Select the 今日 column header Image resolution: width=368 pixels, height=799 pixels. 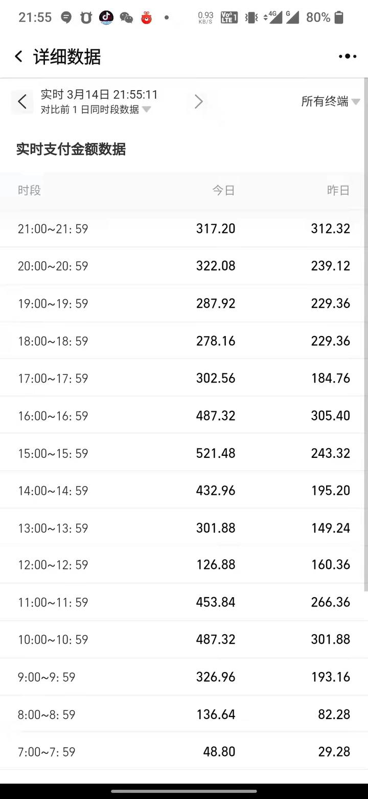pyautogui.click(x=223, y=191)
